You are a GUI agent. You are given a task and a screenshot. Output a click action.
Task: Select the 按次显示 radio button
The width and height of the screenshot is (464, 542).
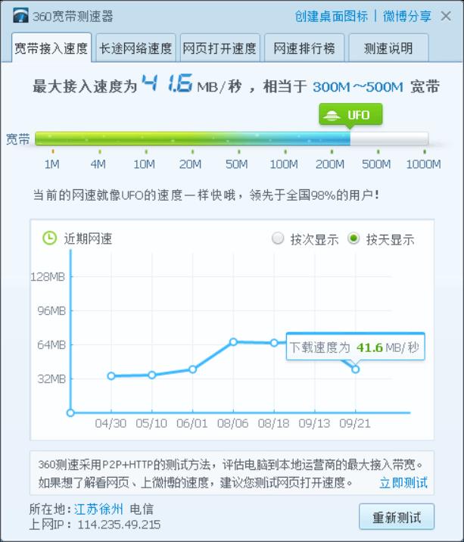click(x=278, y=238)
